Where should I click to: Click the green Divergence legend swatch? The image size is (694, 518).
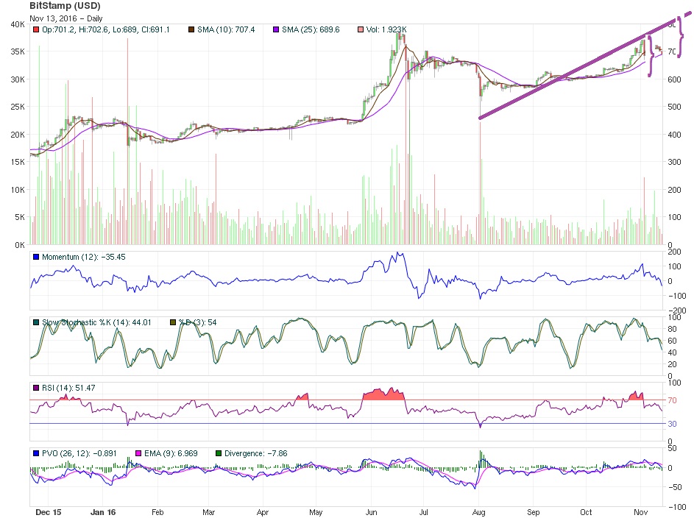pyautogui.click(x=218, y=453)
